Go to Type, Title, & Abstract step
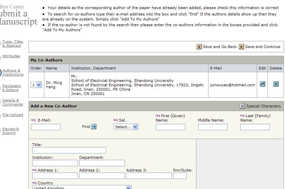 (x=13, y=44)
